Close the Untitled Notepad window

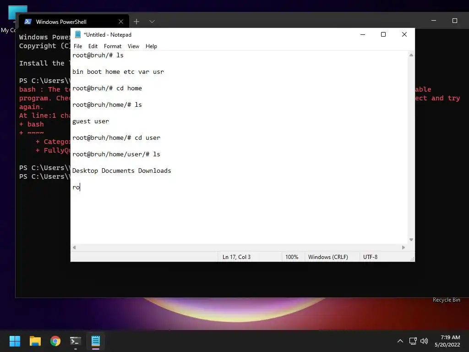coord(404,34)
